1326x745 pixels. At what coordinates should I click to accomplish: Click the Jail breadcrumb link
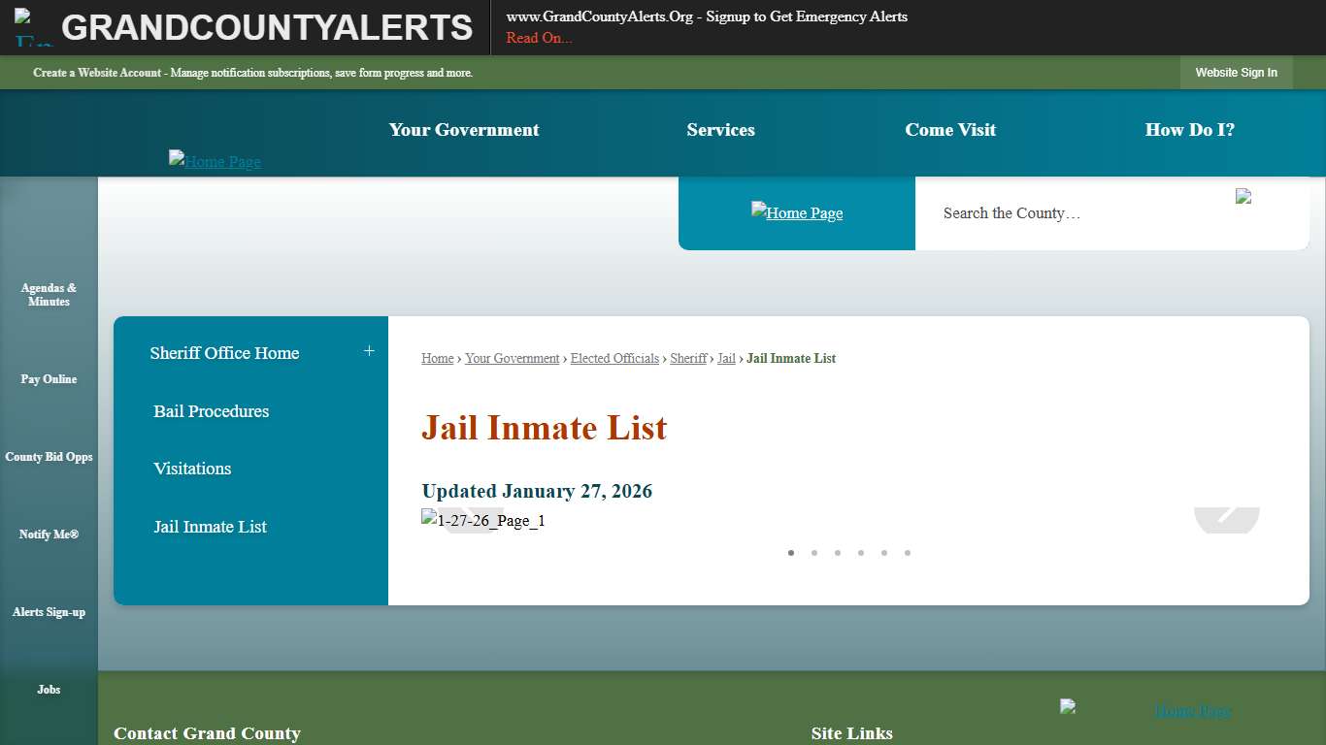[x=725, y=358]
